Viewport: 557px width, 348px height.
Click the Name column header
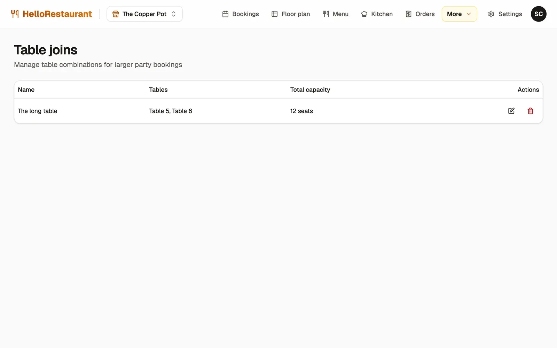coord(26,90)
